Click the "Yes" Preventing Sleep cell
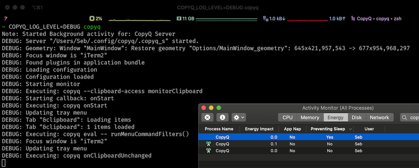The image size is (419, 168). pos(330,137)
